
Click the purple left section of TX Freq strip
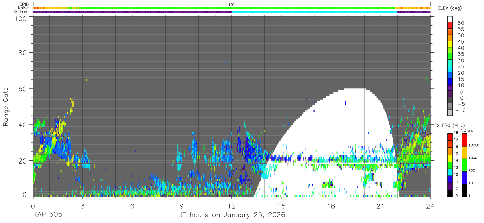132,12
